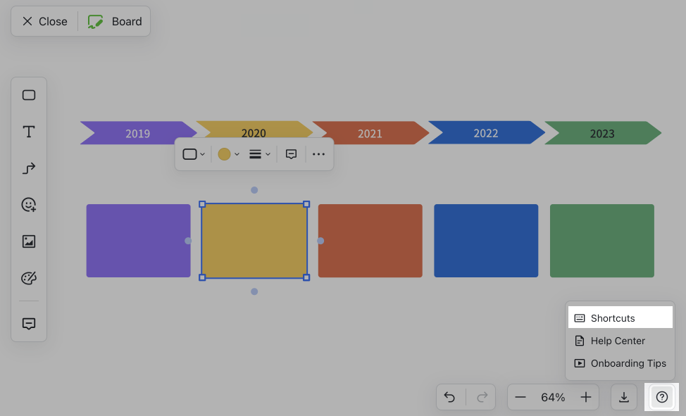686x416 pixels.
Task: Expand the shape type dropdown
Action: pyautogui.click(x=194, y=154)
